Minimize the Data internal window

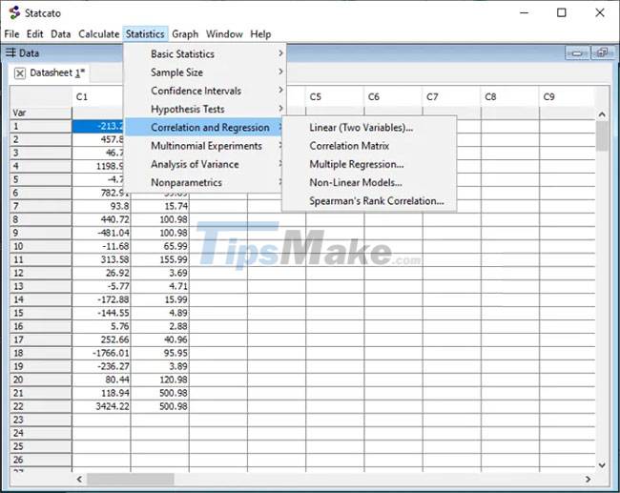pos(577,53)
